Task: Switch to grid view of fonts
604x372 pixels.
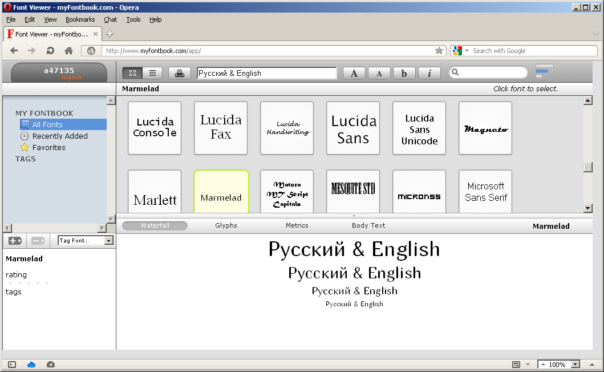Action: tap(132, 73)
